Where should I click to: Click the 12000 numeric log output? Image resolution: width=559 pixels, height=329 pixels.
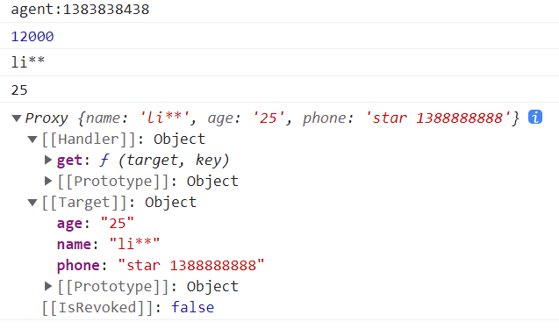pyautogui.click(x=32, y=36)
